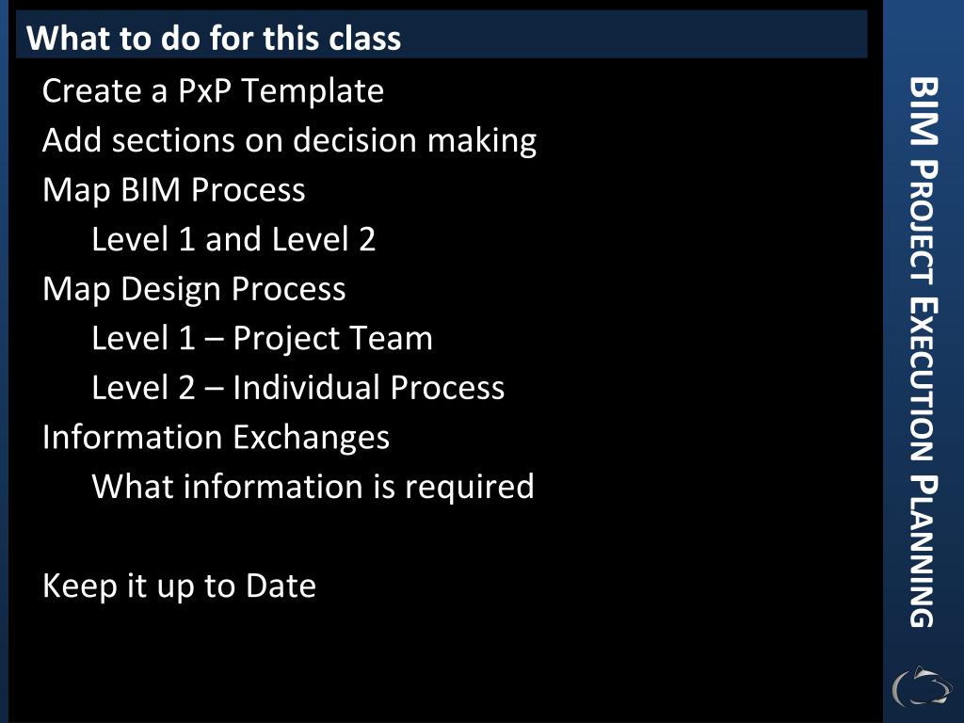Select the 'Map BIM Process' bullet
964x723 pixels.
pyautogui.click(x=174, y=190)
